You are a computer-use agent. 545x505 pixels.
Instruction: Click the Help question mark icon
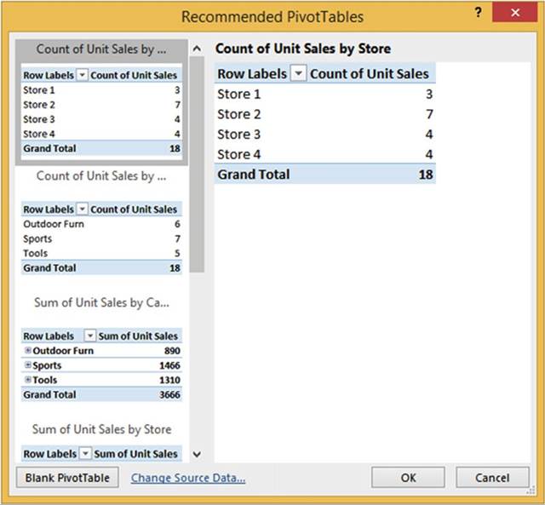click(x=478, y=14)
